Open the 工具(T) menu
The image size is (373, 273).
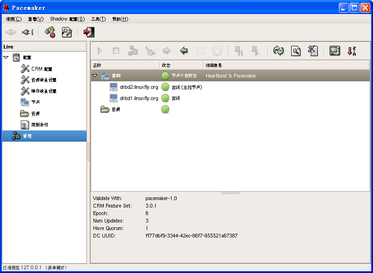(x=98, y=19)
